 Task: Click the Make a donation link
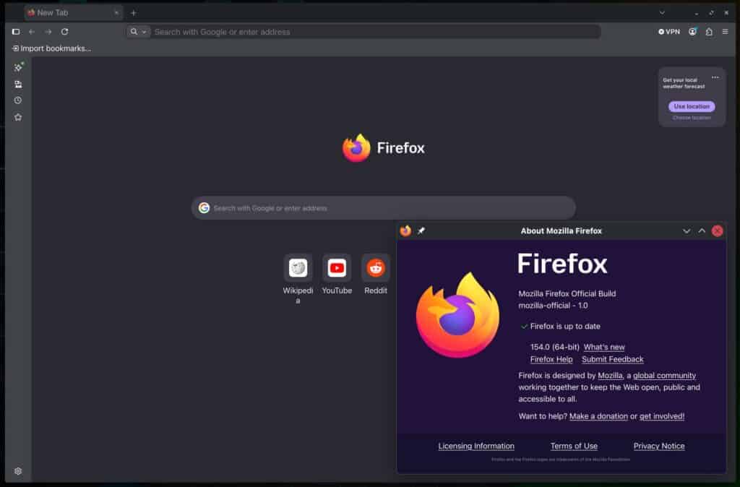pyautogui.click(x=598, y=416)
